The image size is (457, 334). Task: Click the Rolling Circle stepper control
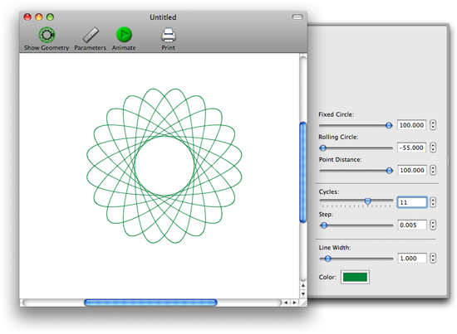coord(433,148)
